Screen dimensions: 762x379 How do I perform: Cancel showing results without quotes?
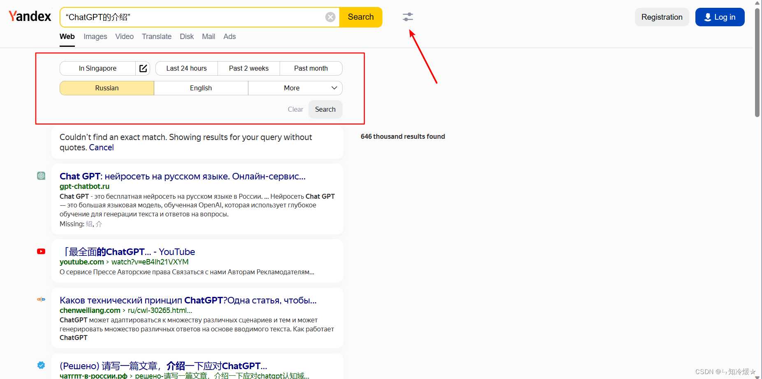[101, 147]
